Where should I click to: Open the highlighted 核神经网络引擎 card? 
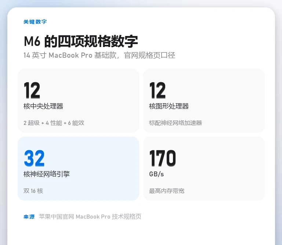(78, 169)
